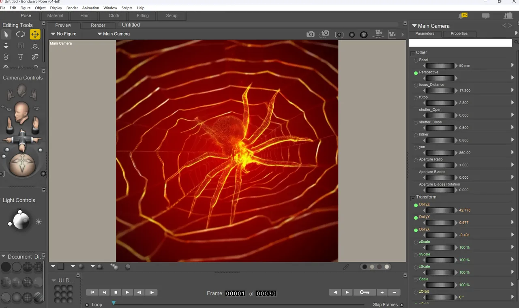The height and width of the screenshot is (308, 519).
Task: Render with the camera icon
Action: [x=310, y=34]
